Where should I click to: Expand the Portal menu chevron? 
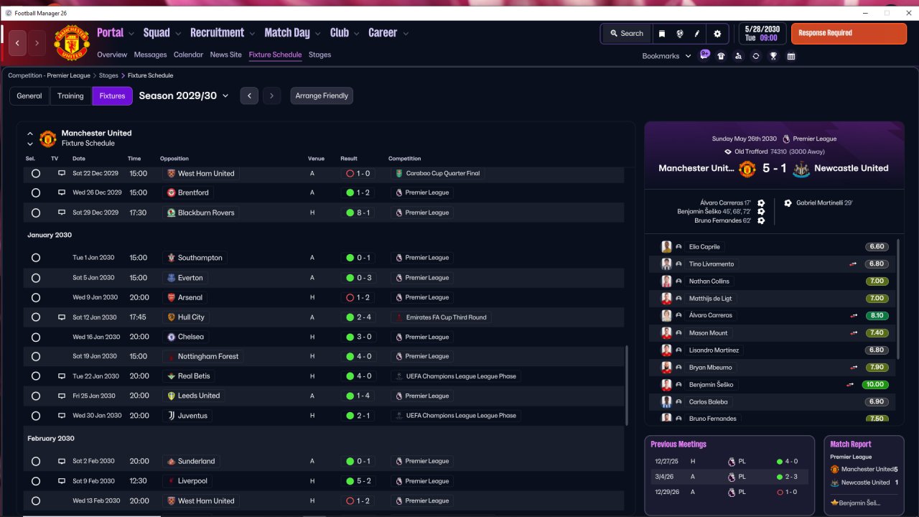132,34
